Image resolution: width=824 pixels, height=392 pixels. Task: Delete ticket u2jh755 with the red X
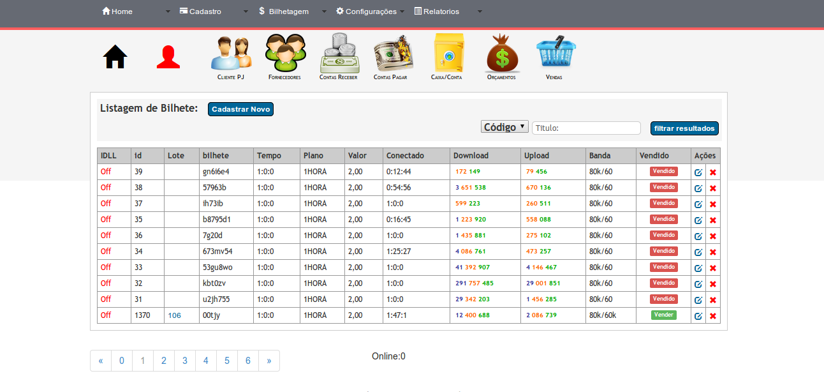pyautogui.click(x=713, y=300)
